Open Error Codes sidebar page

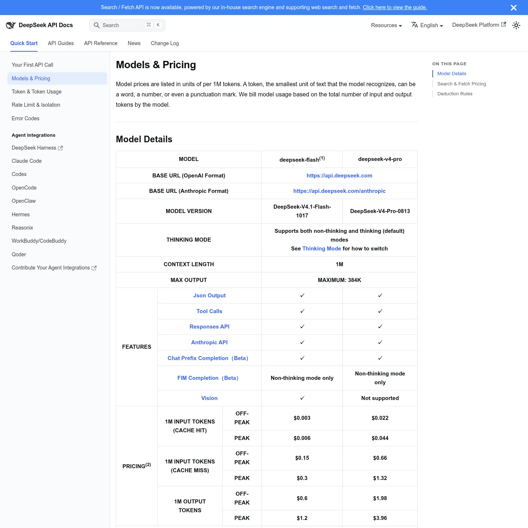(x=57, y=118)
